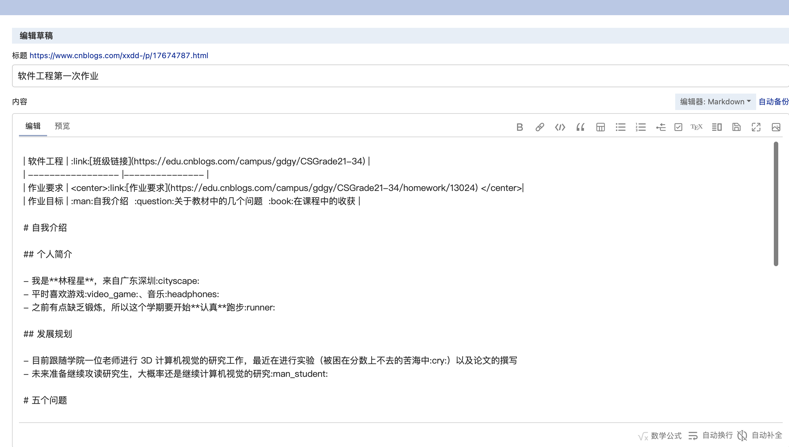Viewport: 789px width, 447px height.
Task: Open the 编辑器: Markdown dropdown
Action: click(x=715, y=102)
